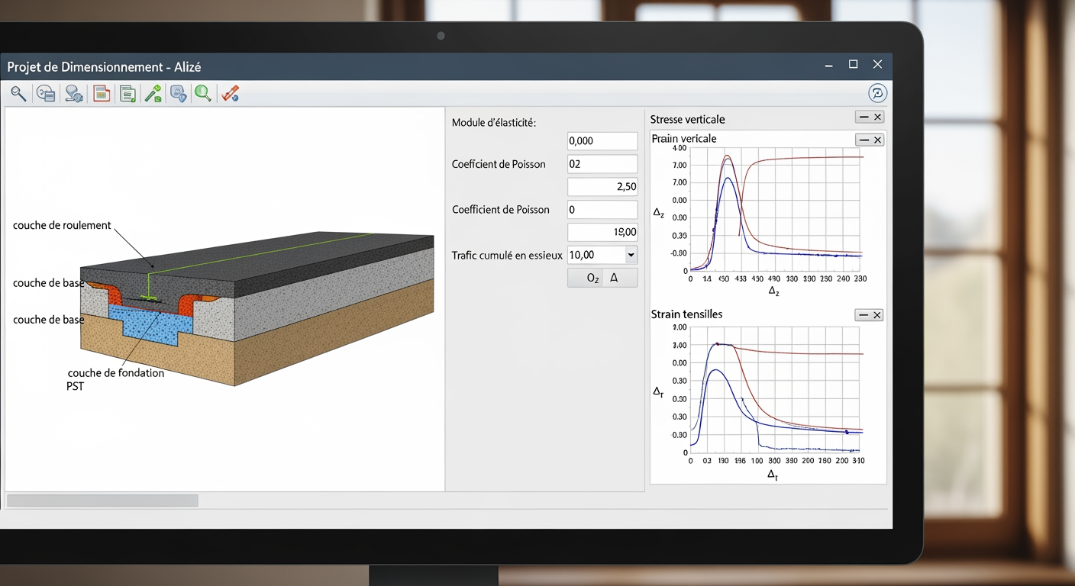Click the funnel filter toolbar icon

73,94
